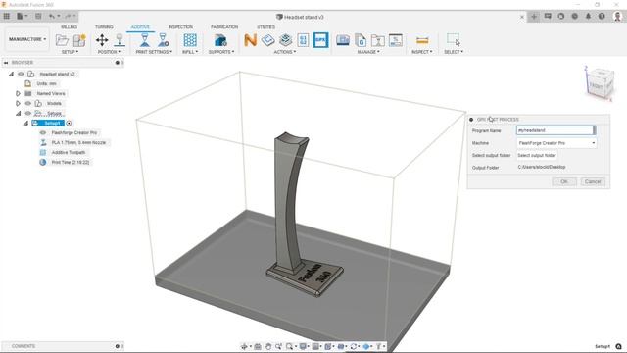Click the Measure ruler icon

pyautogui.click(x=422, y=40)
